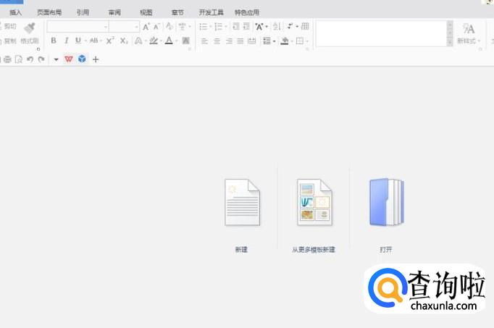This screenshot has height=328, width=494.
Task: Click the blue Open folder icon
Action: point(386,202)
